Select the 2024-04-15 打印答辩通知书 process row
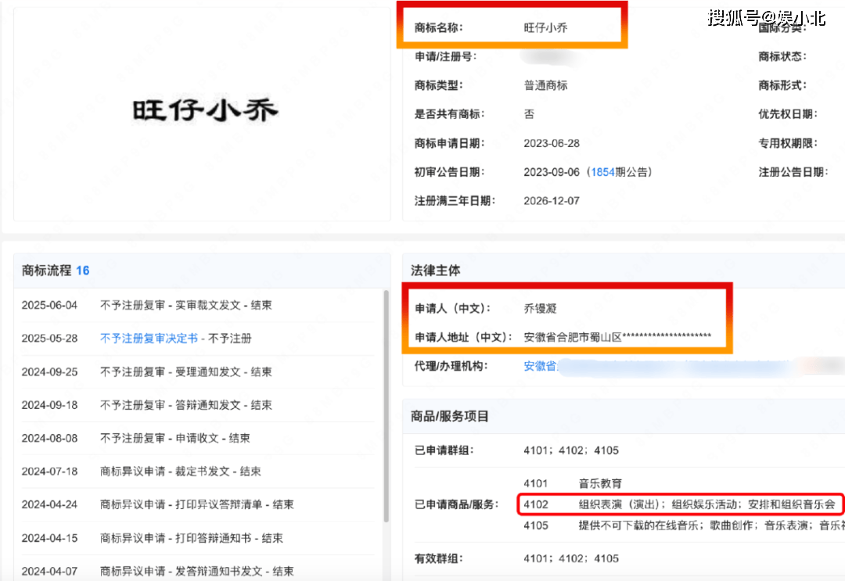 pos(197,538)
